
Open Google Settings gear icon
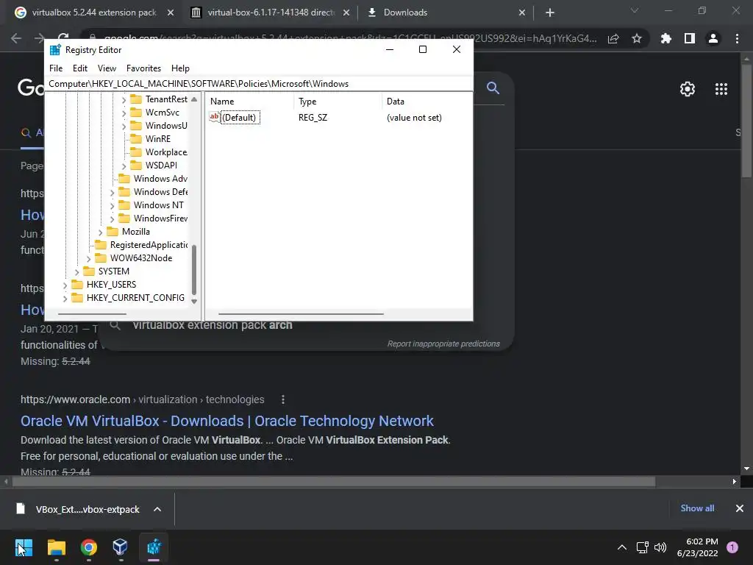(688, 89)
